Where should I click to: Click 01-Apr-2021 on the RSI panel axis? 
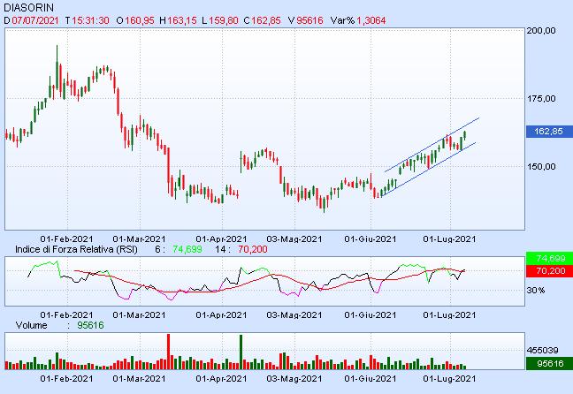[221, 315]
